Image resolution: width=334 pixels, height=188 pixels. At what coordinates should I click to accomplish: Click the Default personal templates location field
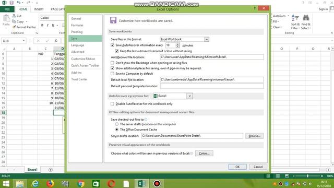pos(212,86)
